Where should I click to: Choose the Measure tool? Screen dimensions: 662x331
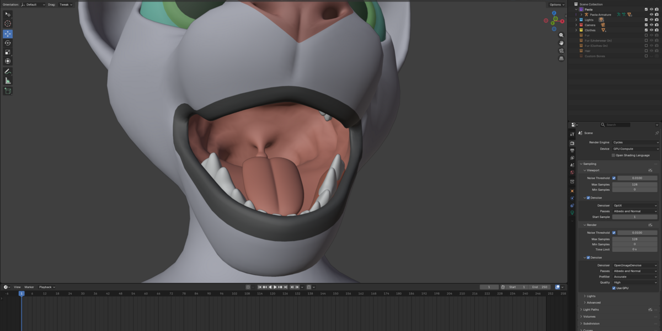(x=8, y=81)
